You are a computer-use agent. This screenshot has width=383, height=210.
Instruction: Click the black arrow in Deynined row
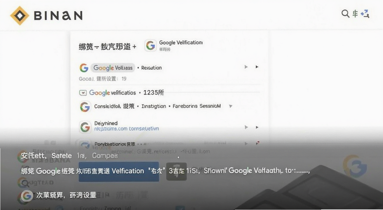257,127
